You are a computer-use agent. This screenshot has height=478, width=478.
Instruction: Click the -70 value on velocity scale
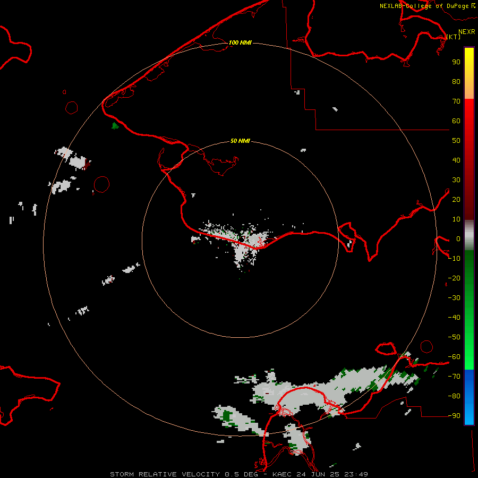[x=454, y=377]
